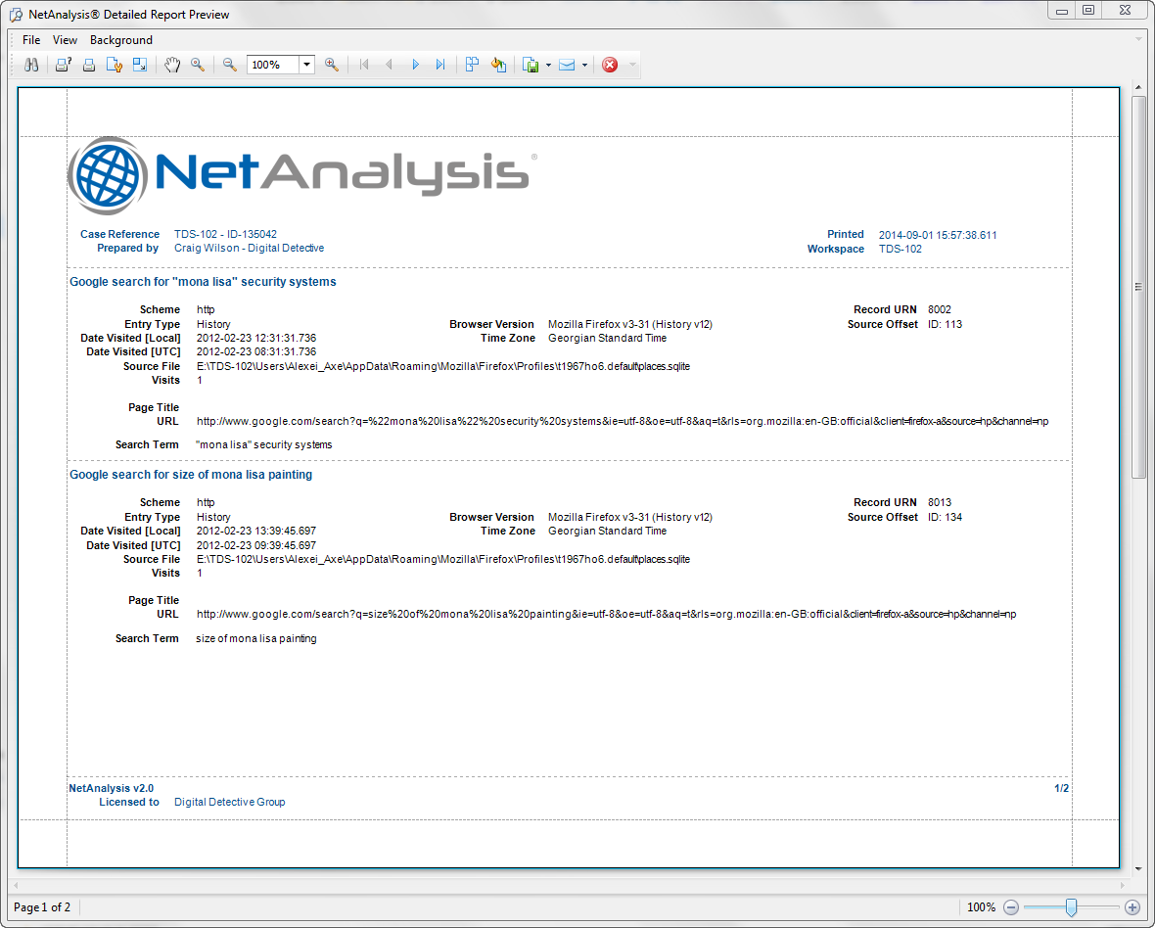
Task: Click the Send via E-Mail envelope icon
Action: (x=567, y=65)
